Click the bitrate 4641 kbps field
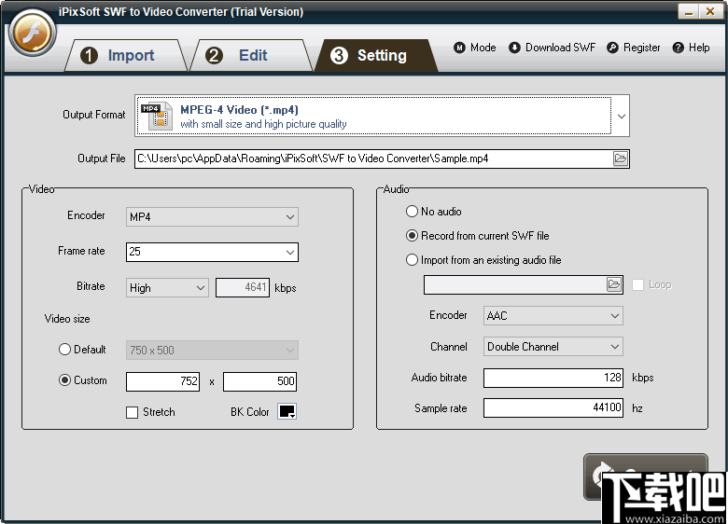728x524 pixels. point(243,288)
